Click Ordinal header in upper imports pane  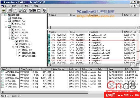[58, 15]
